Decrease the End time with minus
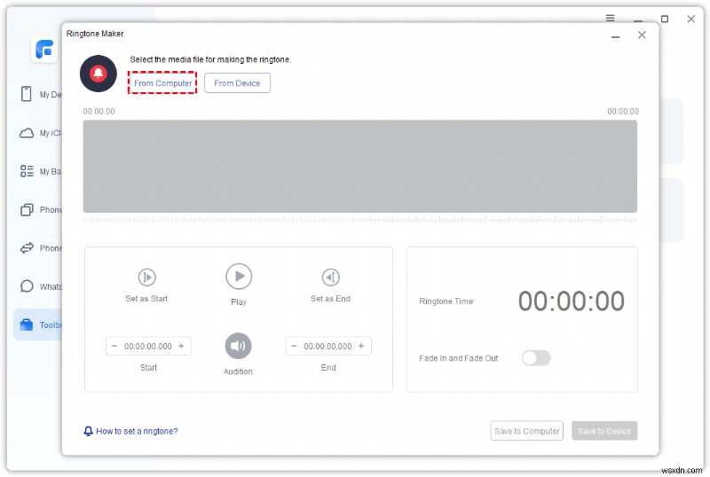Viewport: 710px width, 477px height. click(294, 346)
